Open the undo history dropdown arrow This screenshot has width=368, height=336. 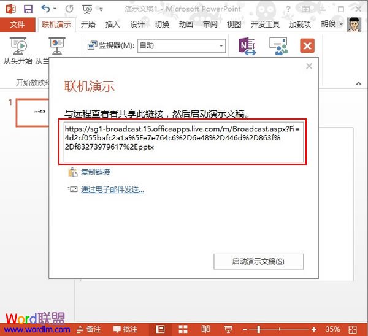click(x=55, y=9)
